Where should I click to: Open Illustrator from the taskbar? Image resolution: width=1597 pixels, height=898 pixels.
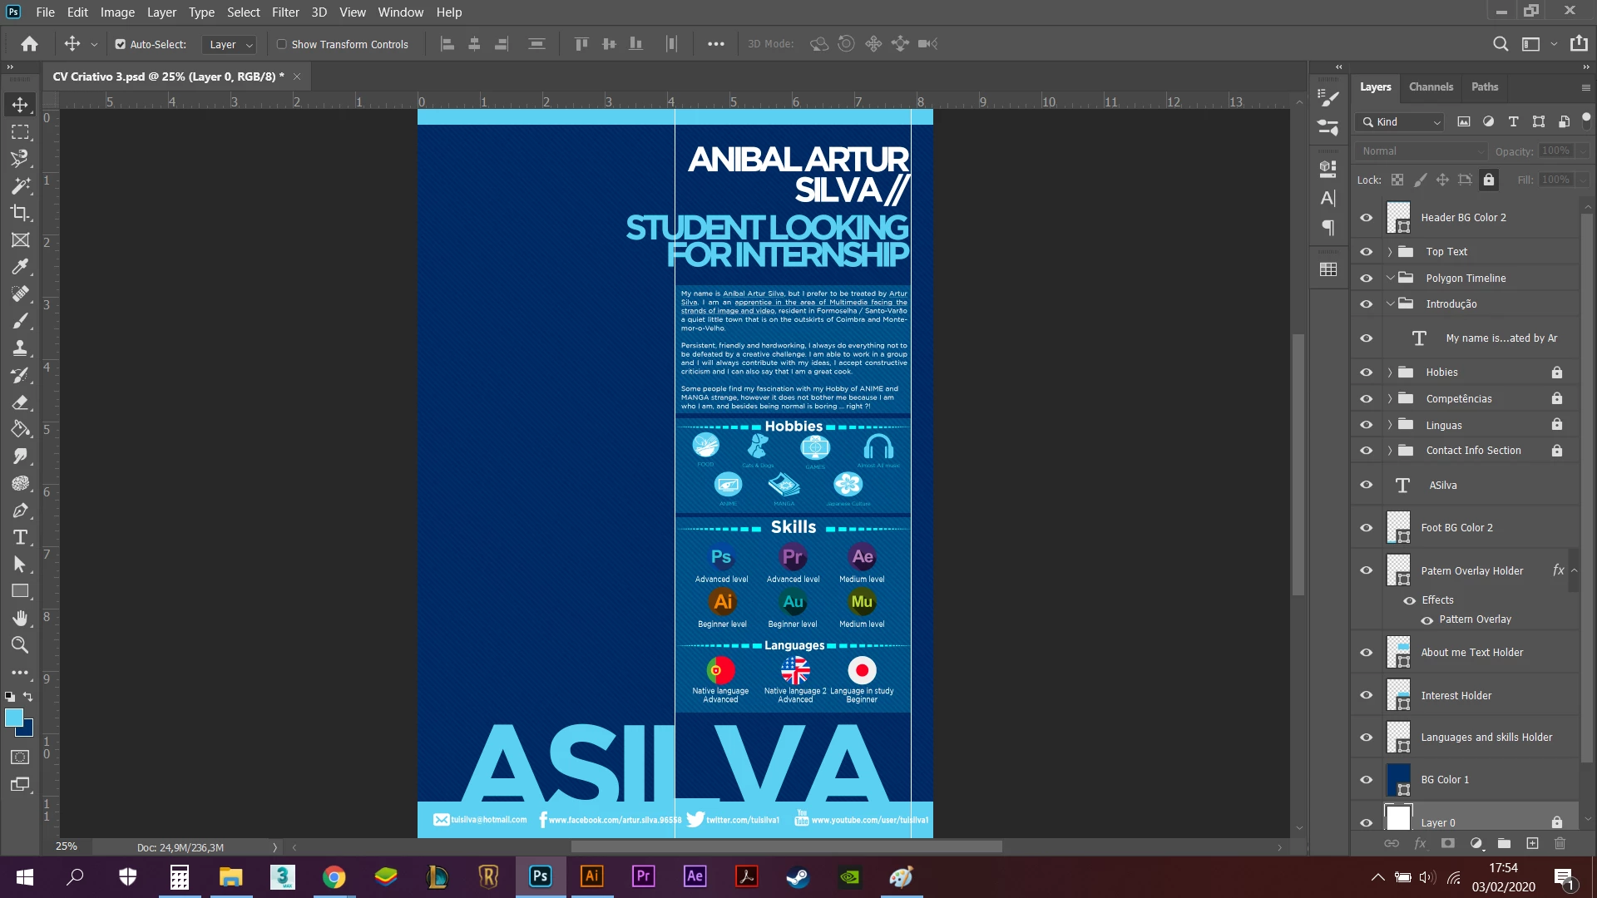591,876
